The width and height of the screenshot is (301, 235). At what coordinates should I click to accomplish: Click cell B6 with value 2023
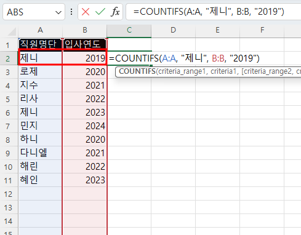click(x=85, y=113)
